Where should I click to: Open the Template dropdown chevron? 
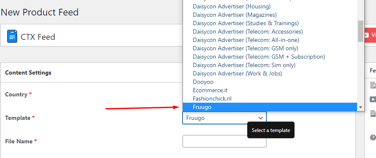[261, 118]
